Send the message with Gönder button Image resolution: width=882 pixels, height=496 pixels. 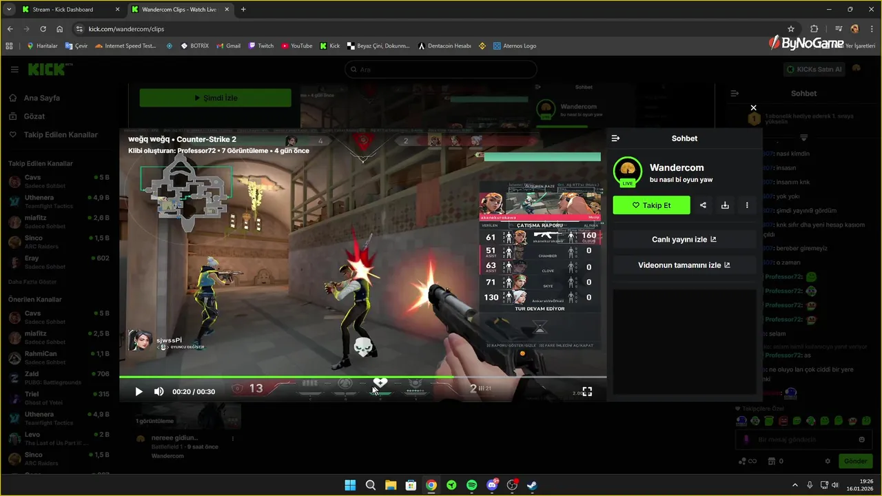tap(855, 461)
